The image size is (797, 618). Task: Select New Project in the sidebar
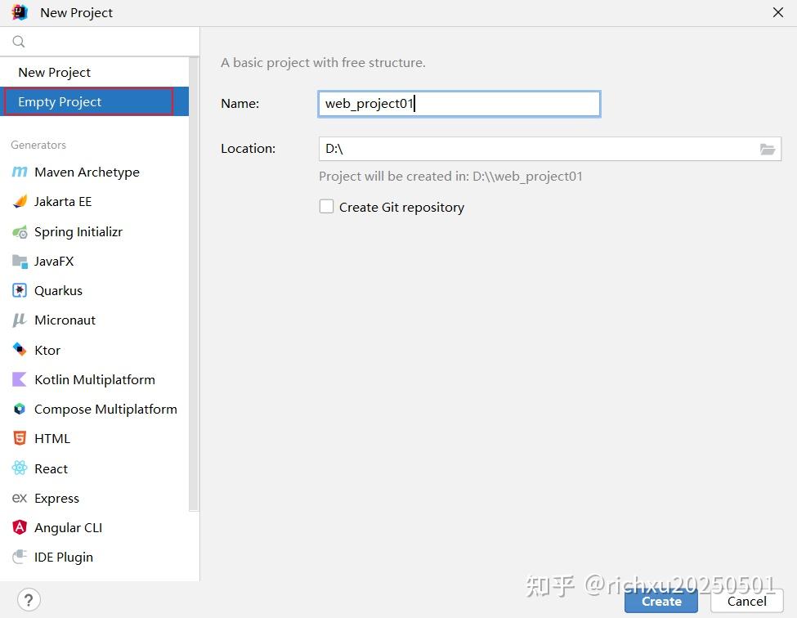pyautogui.click(x=54, y=72)
